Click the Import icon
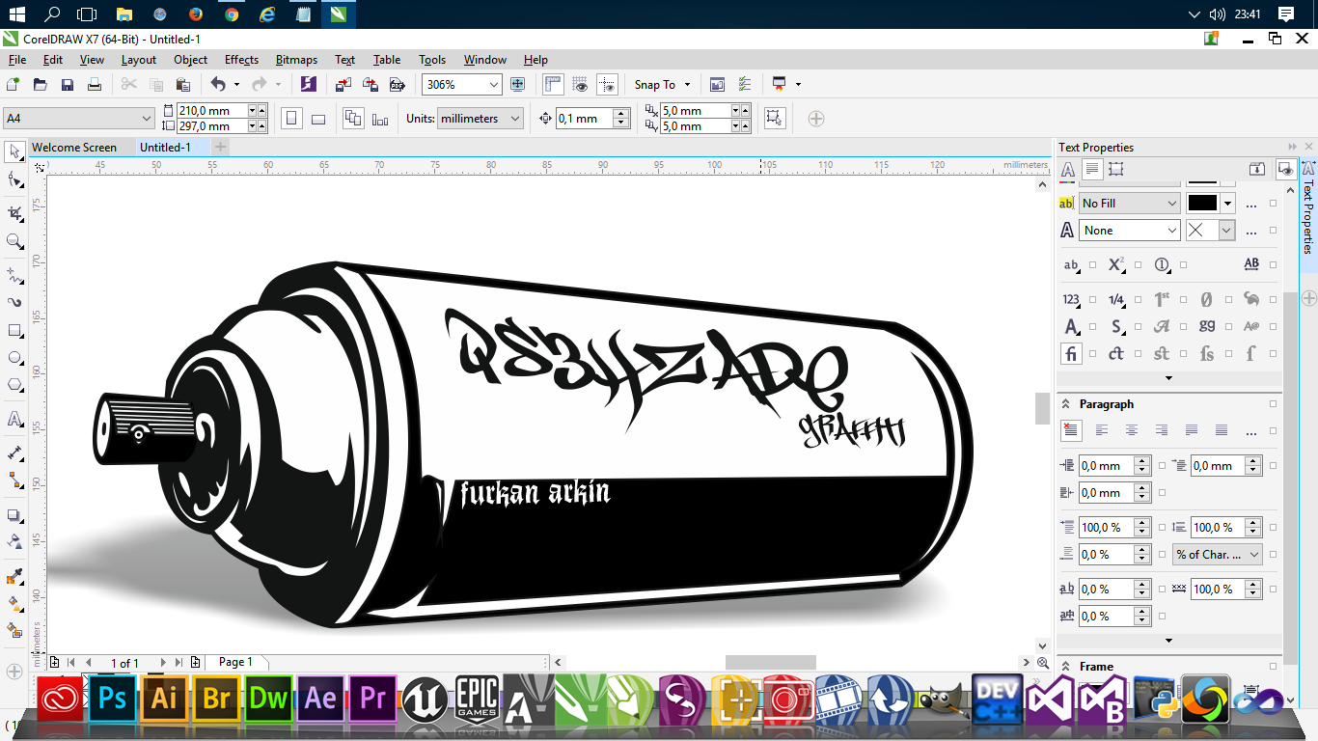 (343, 85)
